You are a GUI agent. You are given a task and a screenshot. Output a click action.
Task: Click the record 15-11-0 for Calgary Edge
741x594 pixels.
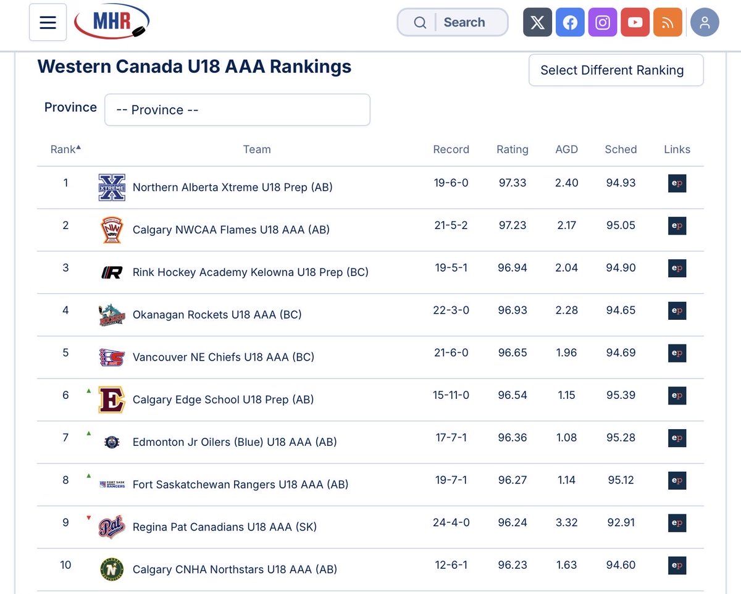451,395
